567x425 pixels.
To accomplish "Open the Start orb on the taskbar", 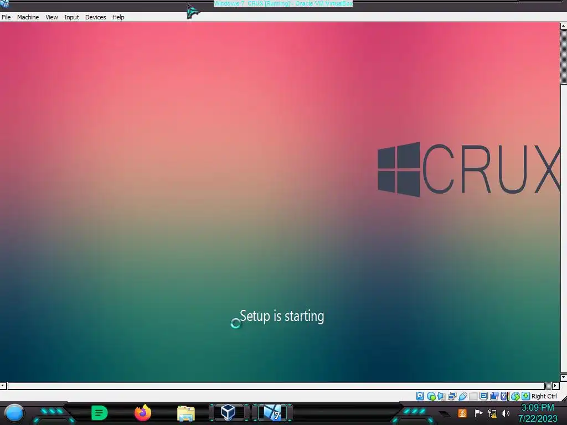I will [14, 413].
